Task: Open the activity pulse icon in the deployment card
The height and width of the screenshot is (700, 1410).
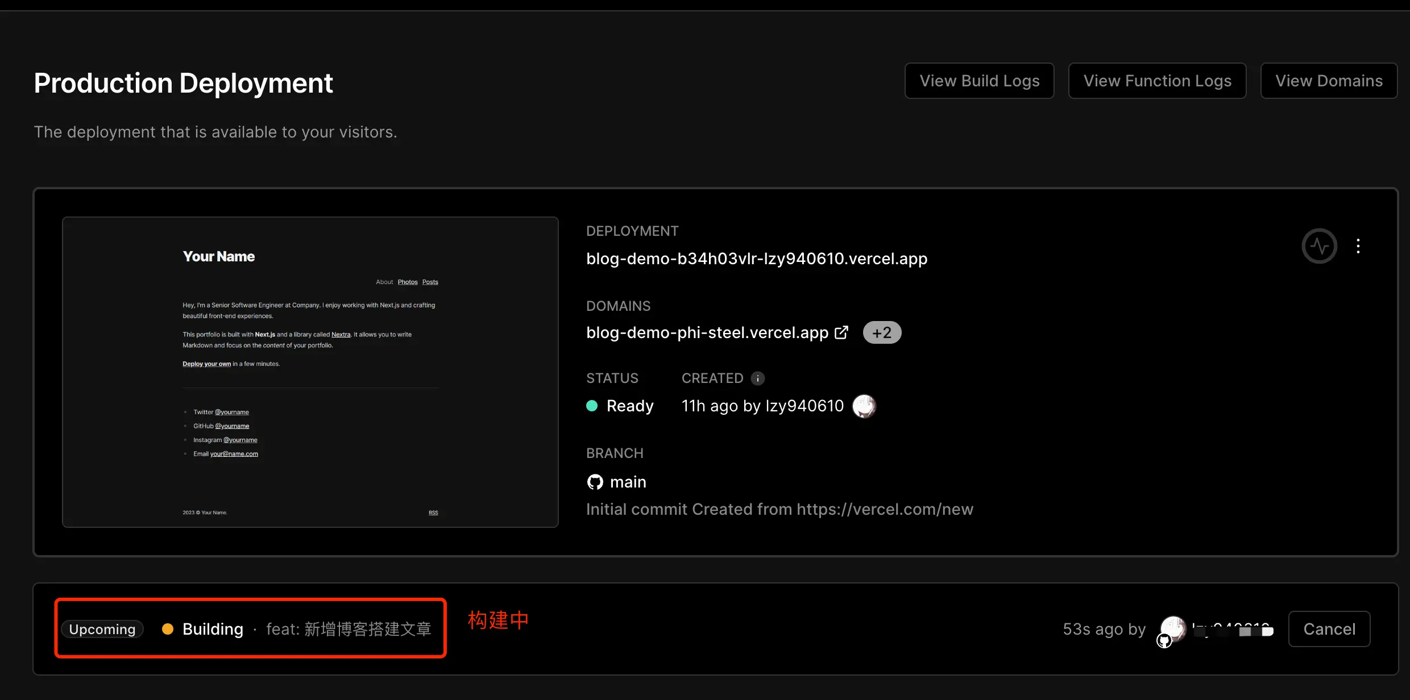Action: coord(1319,246)
